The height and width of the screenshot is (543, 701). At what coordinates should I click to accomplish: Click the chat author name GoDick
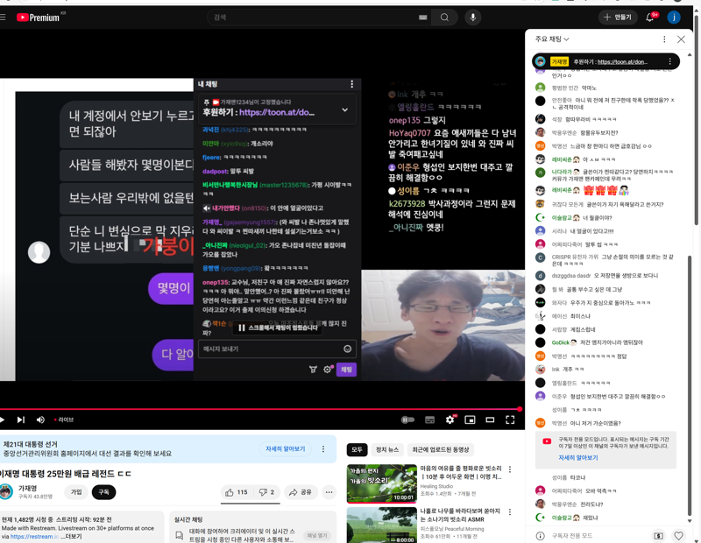(561, 342)
